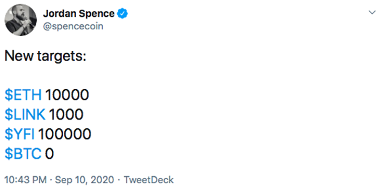
Task: Click the 100000 value beside $YFI
Action: coord(65,134)
